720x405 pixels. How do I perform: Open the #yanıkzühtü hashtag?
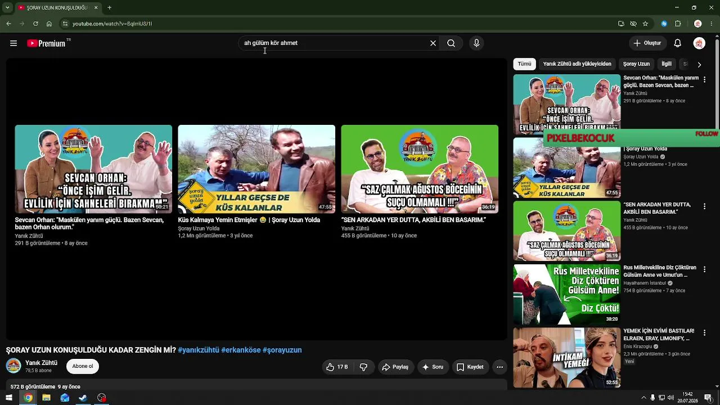[x=199, y=350]
